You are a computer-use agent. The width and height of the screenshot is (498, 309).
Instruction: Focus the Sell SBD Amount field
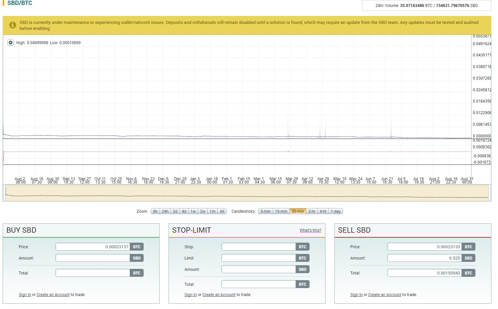tap(424, 258)
